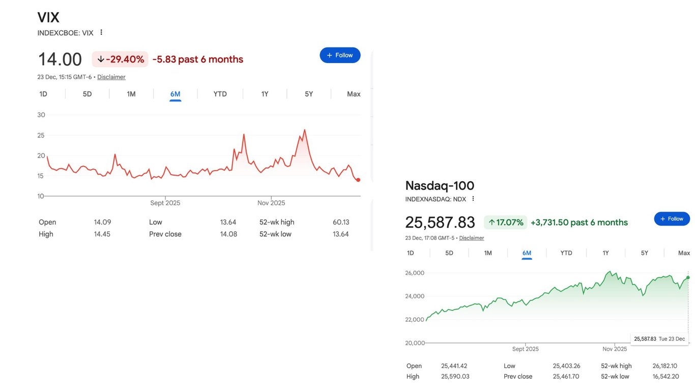Follow the Nasdaq-100 index
This screenshot has height=391, width=695.
672,219
